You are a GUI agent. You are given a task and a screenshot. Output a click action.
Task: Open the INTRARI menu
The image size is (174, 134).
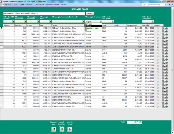tap(8, 5)
